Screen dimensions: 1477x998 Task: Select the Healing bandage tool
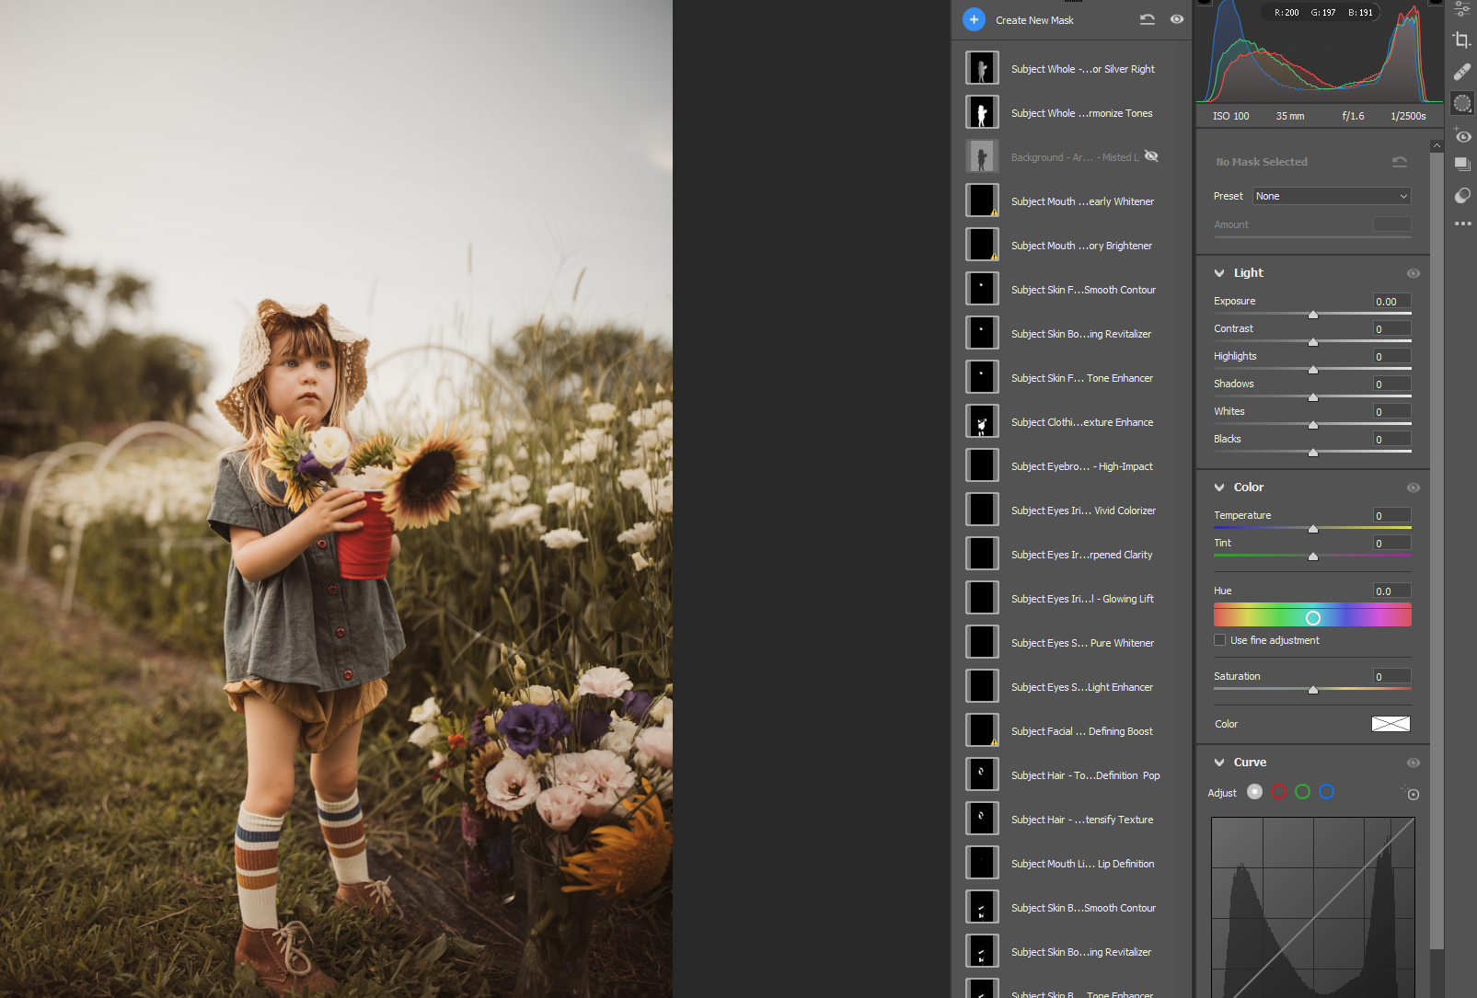(1461, 72)
